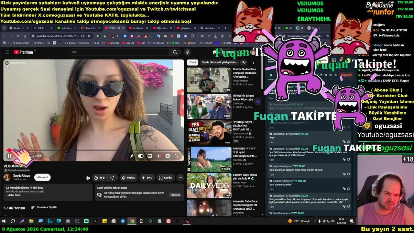Open the Sıralama ölçütü sort dropdown
The image size is (414, 233).
[44, 207]
